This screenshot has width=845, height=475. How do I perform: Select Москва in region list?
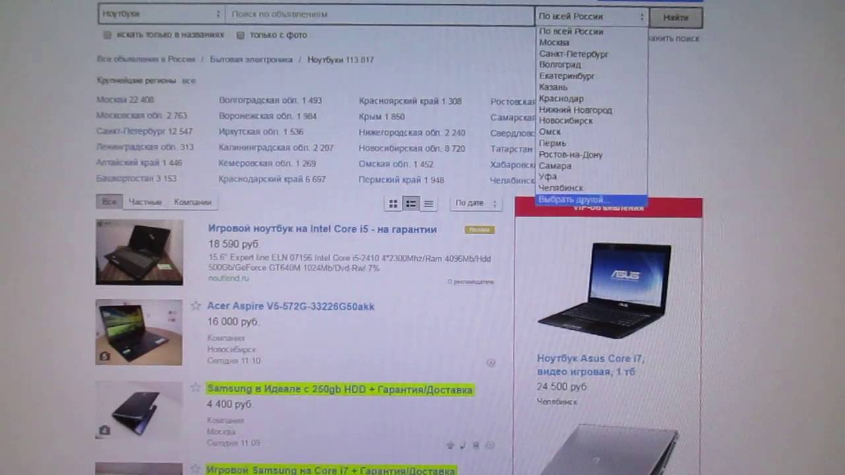coord(554,43)
